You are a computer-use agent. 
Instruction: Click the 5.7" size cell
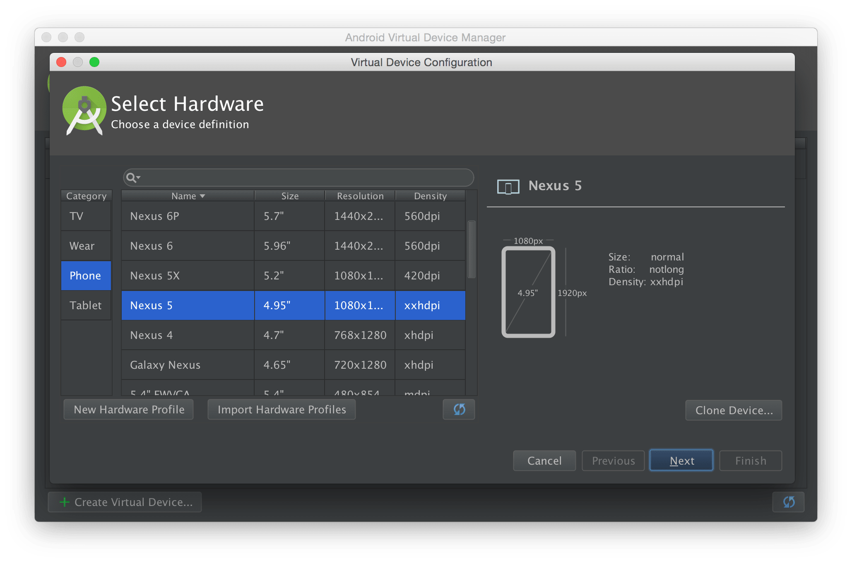[x=290, y=216]
